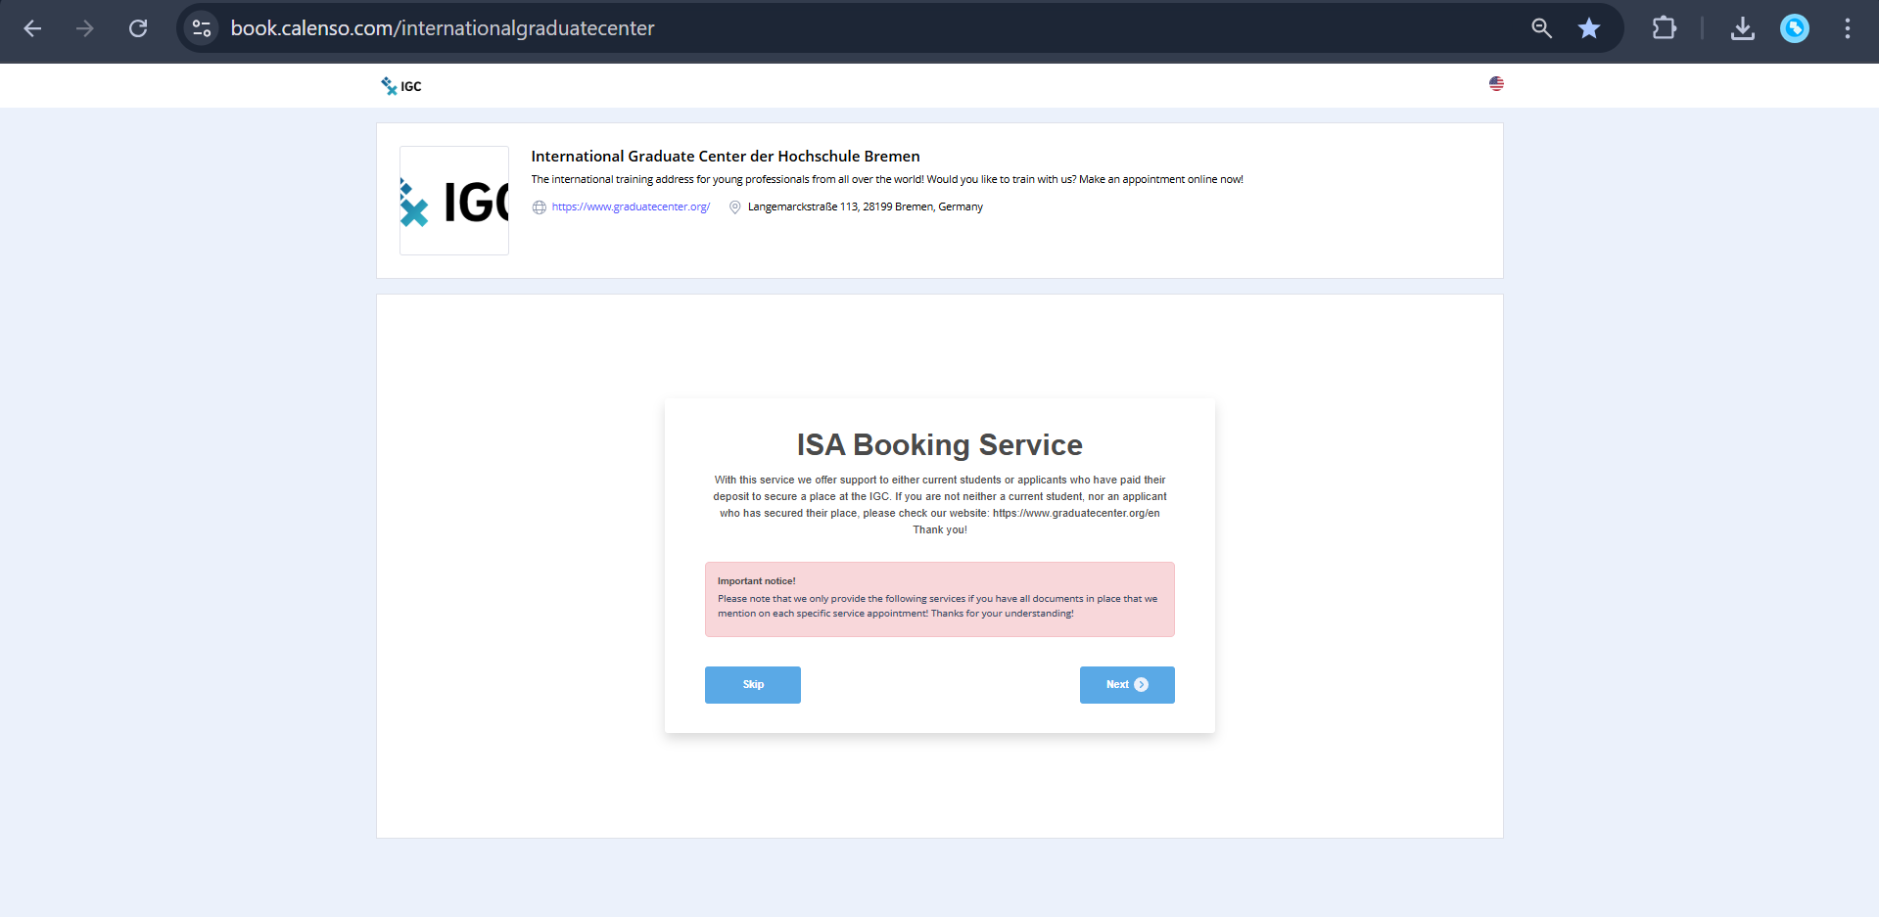Click the back navigation arrow
1879x917 pixels.
tap(32, 28)
